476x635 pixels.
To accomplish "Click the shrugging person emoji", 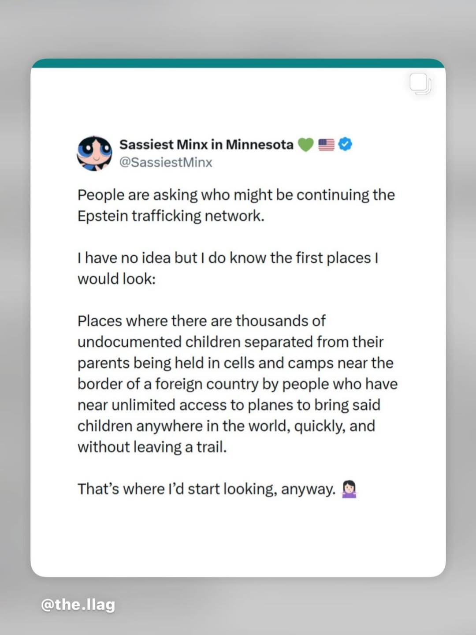I will tap(349, 489).
